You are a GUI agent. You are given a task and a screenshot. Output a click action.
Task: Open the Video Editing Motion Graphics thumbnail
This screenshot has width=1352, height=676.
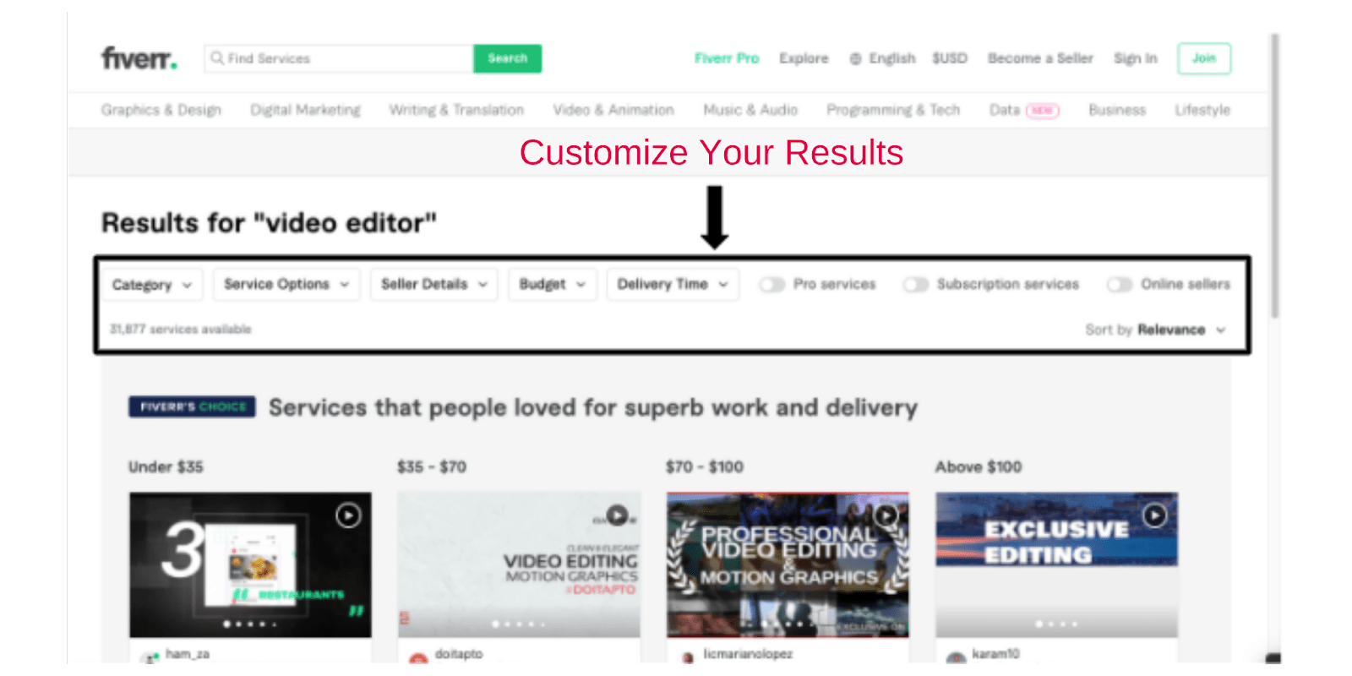point(519,564)
